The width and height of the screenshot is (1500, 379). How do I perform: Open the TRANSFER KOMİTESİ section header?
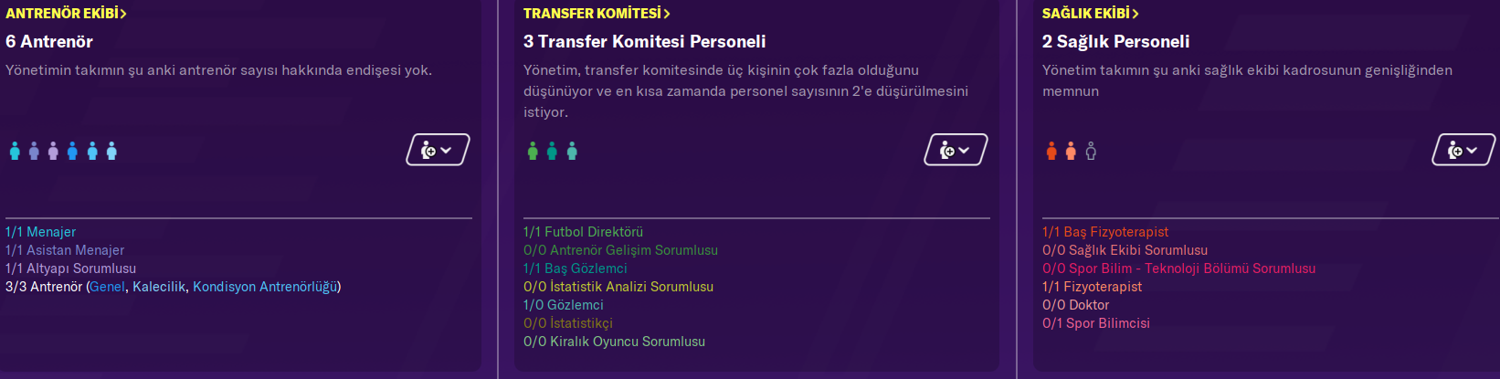point(597,14)
